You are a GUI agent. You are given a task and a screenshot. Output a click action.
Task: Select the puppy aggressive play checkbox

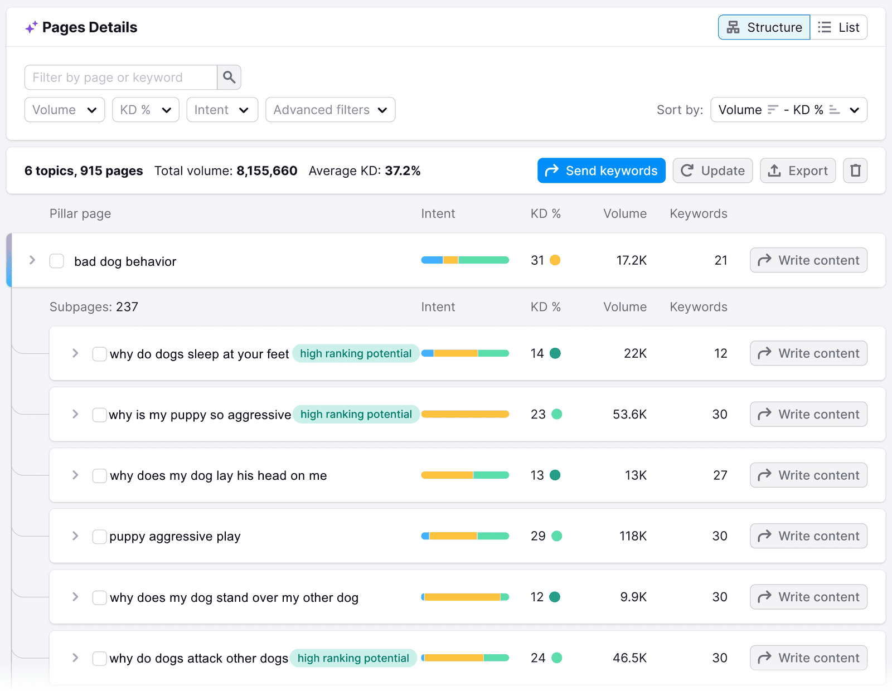coord(99,536)
